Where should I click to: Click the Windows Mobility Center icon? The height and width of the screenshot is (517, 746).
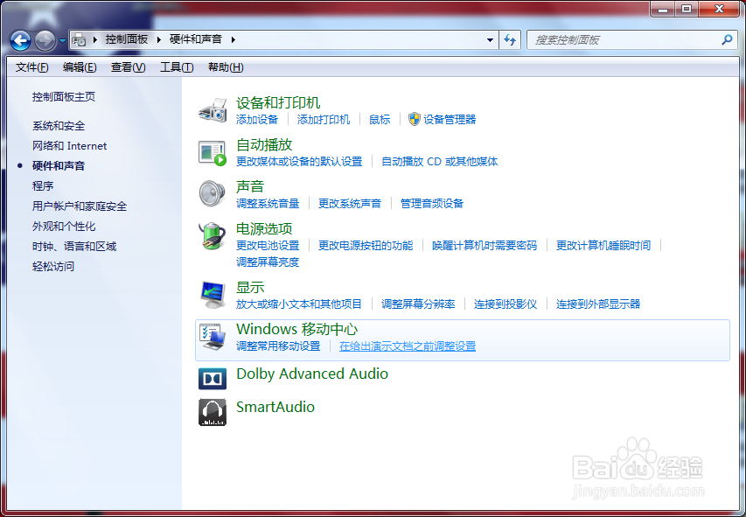[212, 336]
